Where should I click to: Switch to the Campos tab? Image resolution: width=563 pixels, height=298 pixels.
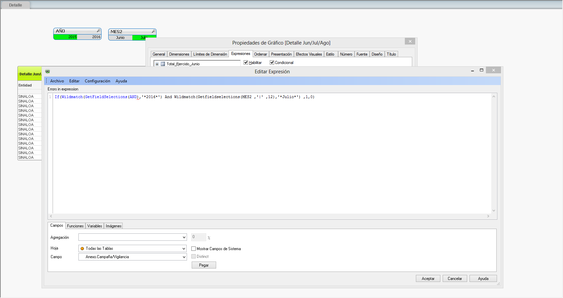coord(57,226)
